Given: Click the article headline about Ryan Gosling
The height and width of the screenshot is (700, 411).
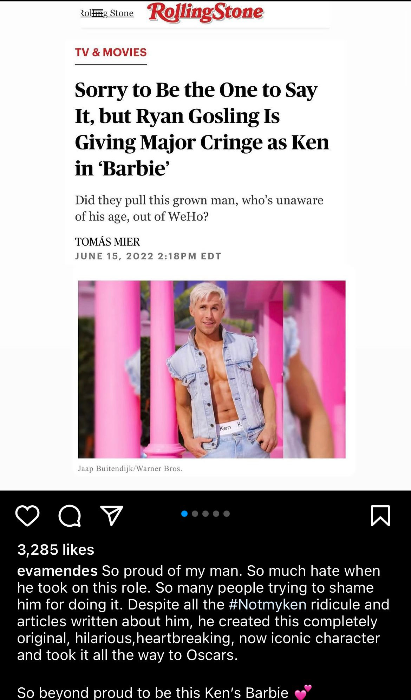Looking at the screenshot, I should (202, 129).
